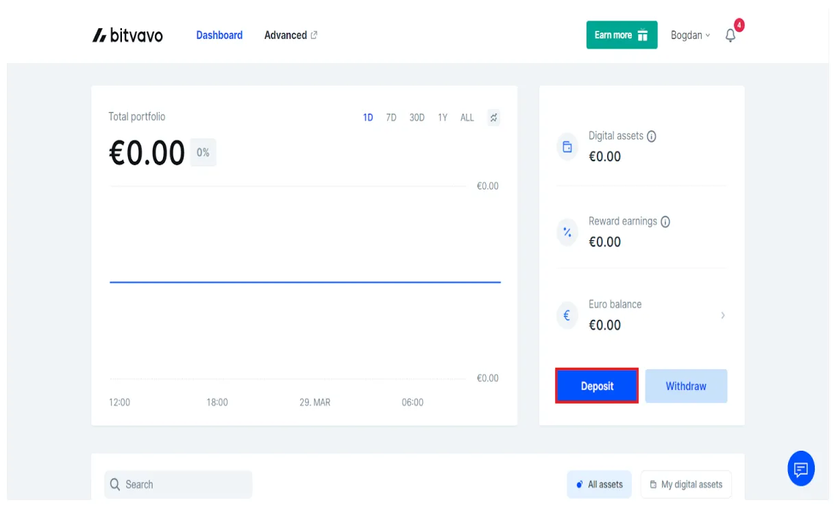Open notifications via the bell icon
This screenshot has height=507, width=836.
point(729,35)
